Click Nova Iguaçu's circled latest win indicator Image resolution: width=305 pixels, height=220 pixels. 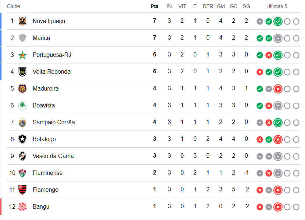click(278, 22)
